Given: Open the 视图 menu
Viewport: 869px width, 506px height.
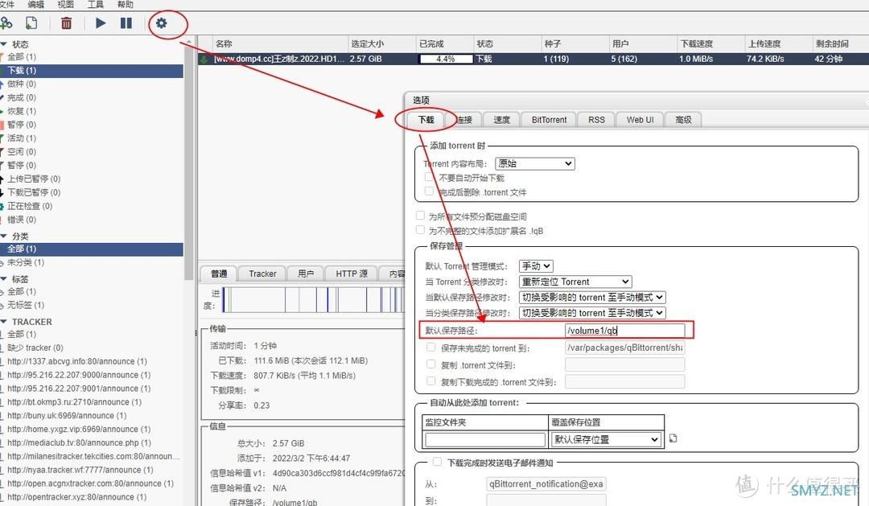Looking at the screenshot, I should (x=65, y=5).
